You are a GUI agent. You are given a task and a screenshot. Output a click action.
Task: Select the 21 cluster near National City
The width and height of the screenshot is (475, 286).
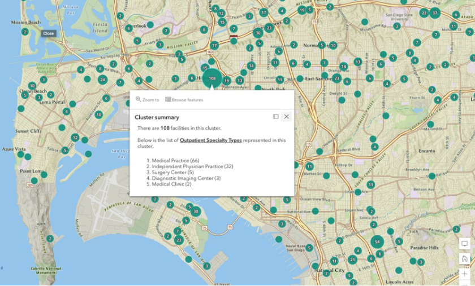(352, 259)
